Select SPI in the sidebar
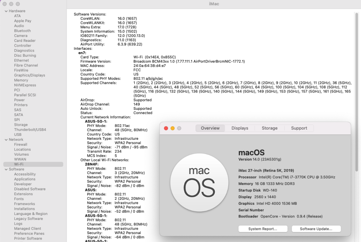 click(17, 120)
